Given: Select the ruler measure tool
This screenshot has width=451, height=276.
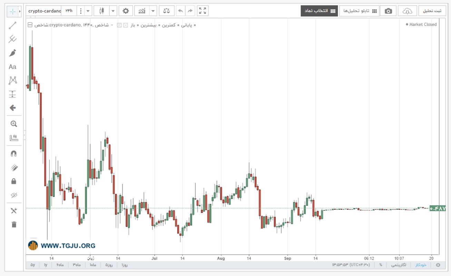Looking at the screenshot, I should 14,138.
